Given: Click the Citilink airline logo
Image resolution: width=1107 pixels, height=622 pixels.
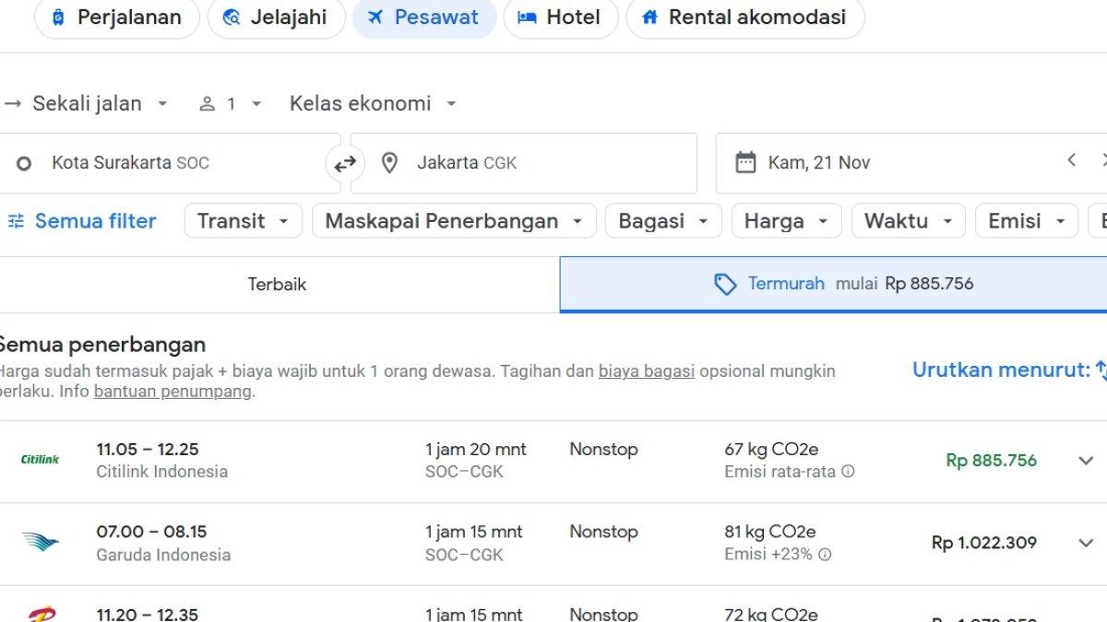Looking at the screenshot, I should (x=40, y=460).
